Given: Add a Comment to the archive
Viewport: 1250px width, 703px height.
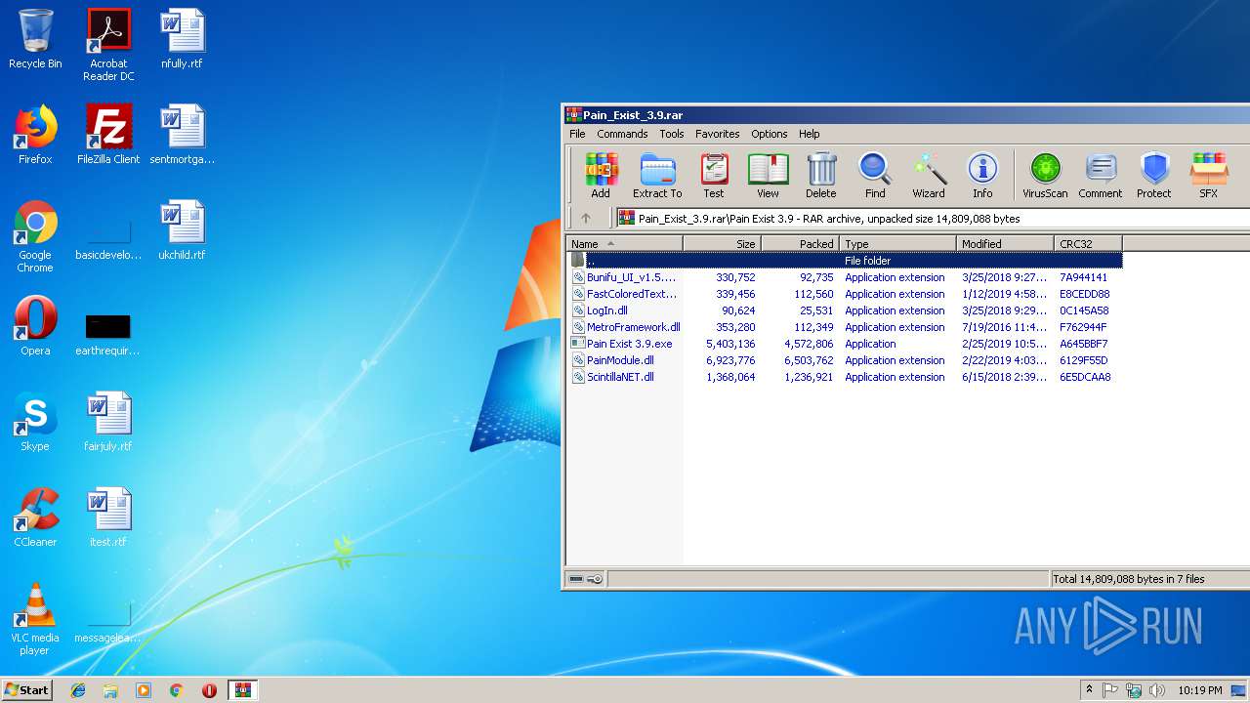Looking at the screenshot, I should [1101, 176].
